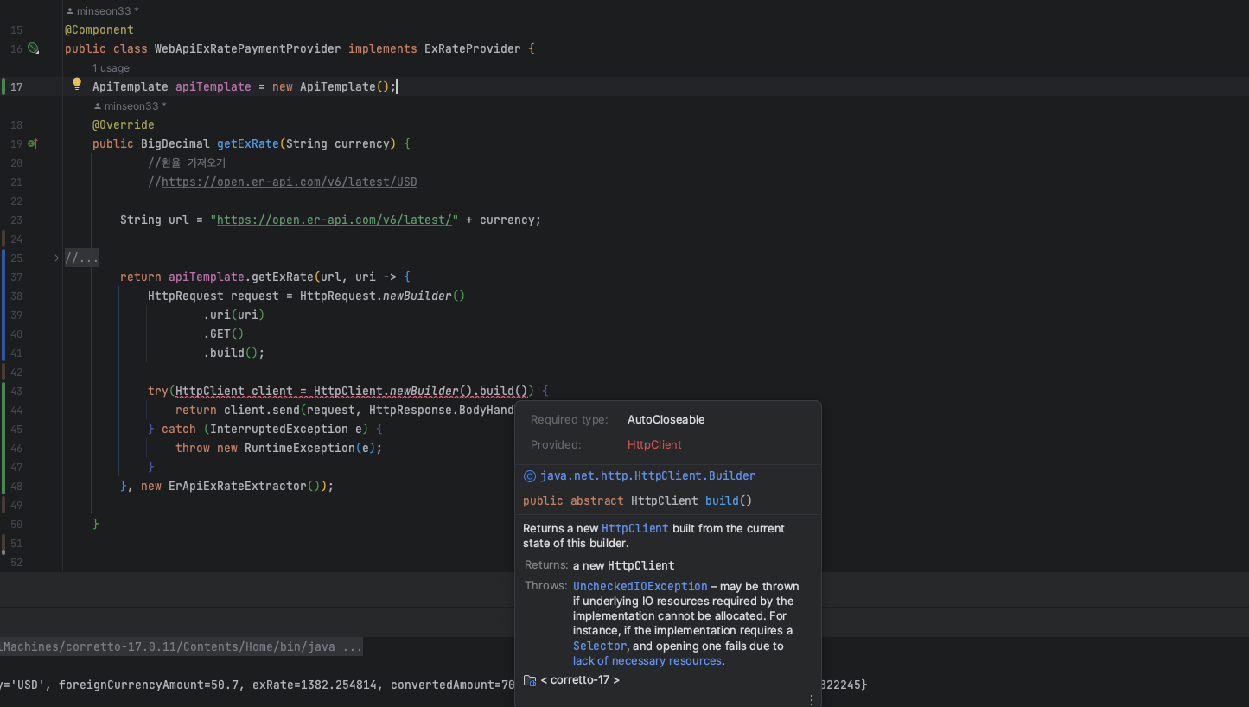Click the line number 17 in the gutter
This screenshot has width=1249, height=707.
tap(17, 87)
